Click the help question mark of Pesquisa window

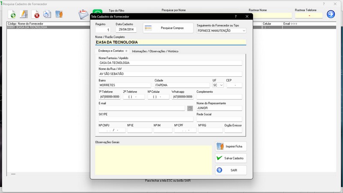point(324,4)
